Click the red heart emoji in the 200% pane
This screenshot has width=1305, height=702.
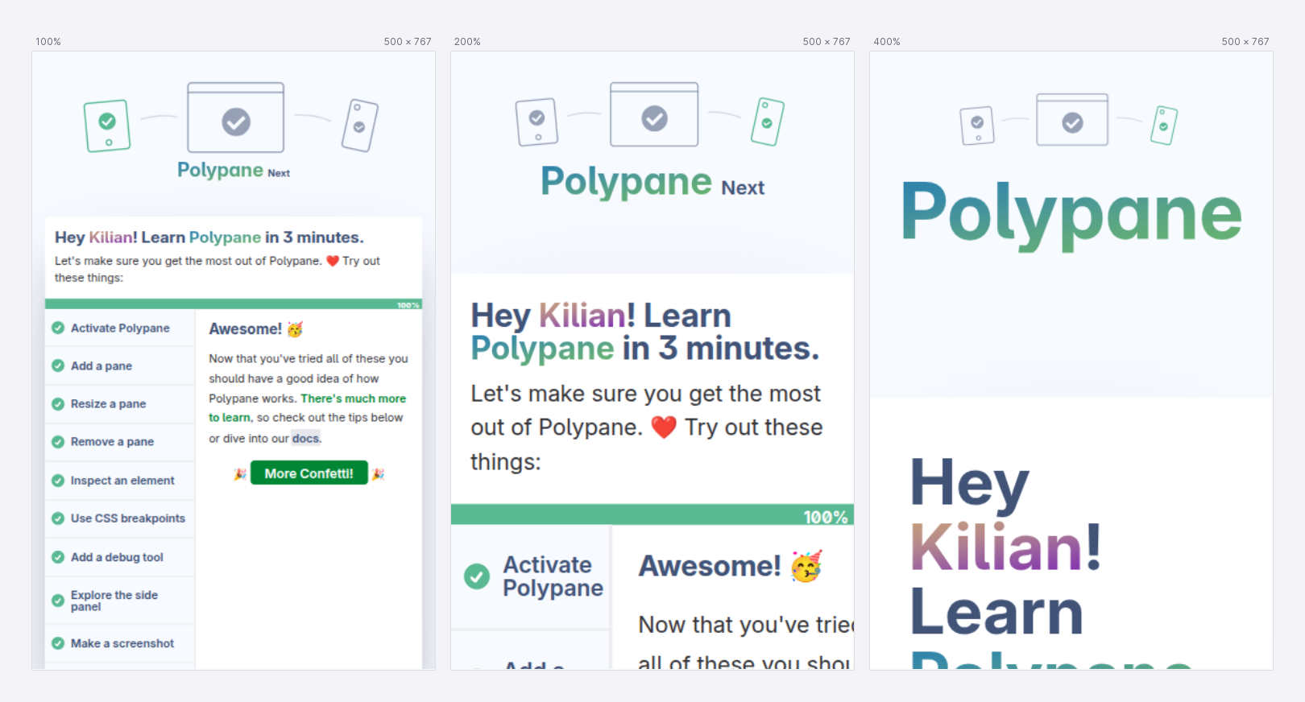(664, 427)
